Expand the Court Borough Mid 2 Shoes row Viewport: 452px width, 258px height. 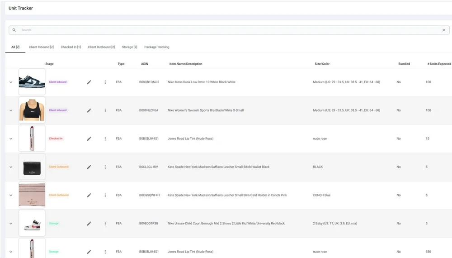11,224
